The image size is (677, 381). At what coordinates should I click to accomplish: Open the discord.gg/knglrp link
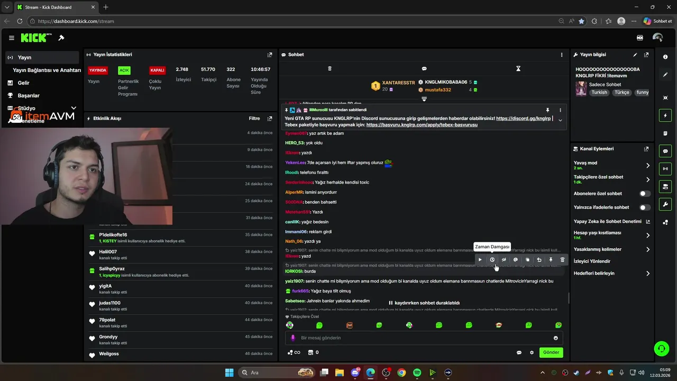click(x=523, y=119)
